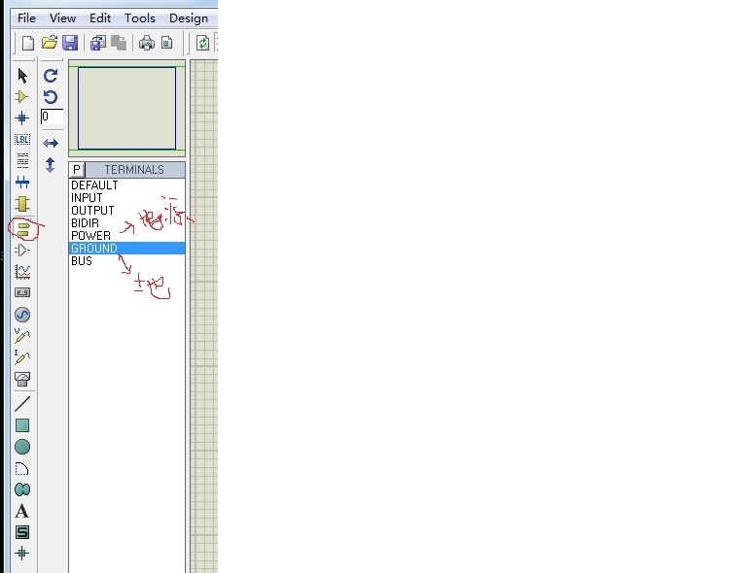747x573 pixels.
Task: Select GROUND terminal in the list
Action: (x=126, y=249)
